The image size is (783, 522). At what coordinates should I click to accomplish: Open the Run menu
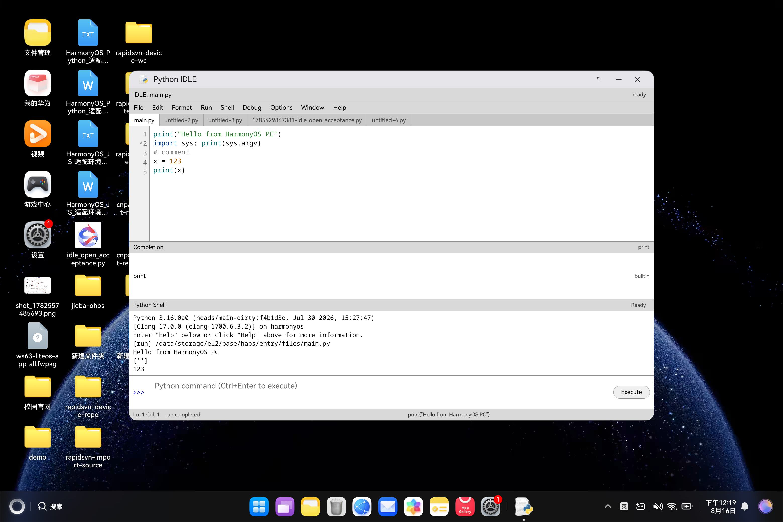click(x=206, y=107)
